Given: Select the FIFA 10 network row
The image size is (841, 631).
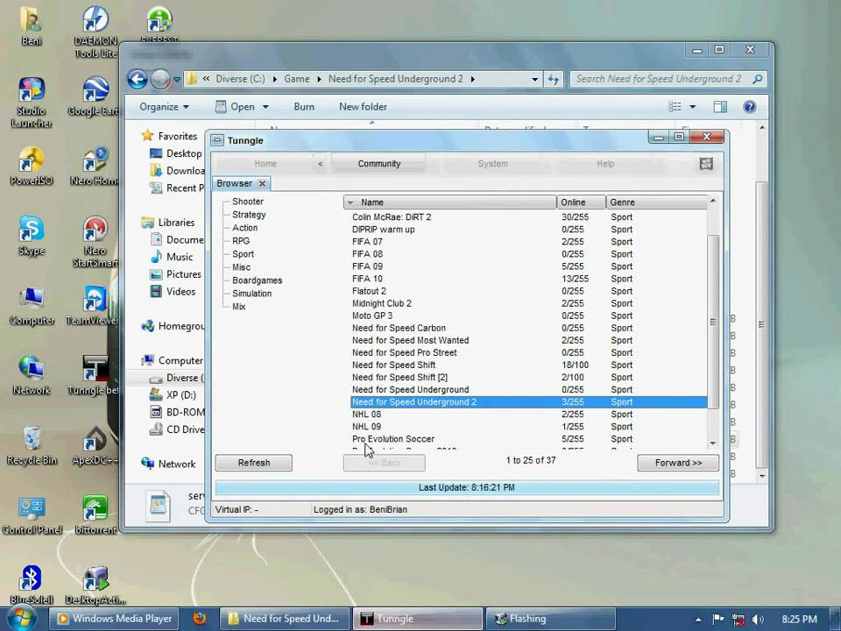Looking at the screenshot, I should (x=528, y=279).
